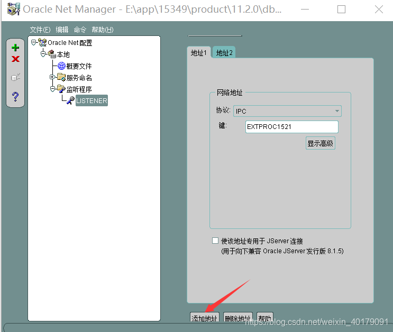
Task: Close the Oracle Net Manager window
Action: pyautogui.click(x=379, y=10)
